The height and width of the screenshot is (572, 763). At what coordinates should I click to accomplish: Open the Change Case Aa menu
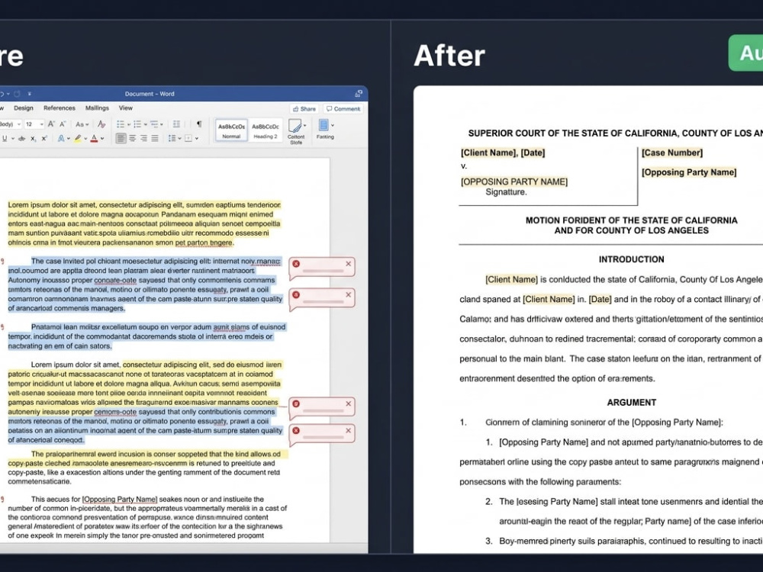point(82,124)
